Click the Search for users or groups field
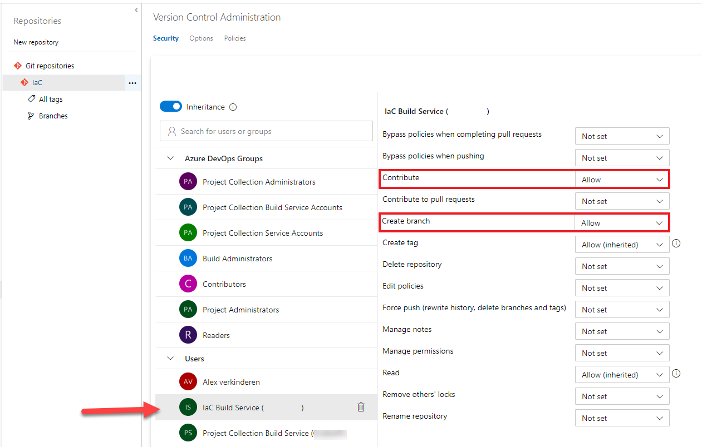Viewport: 702px width, 447px height. point(266,131)
